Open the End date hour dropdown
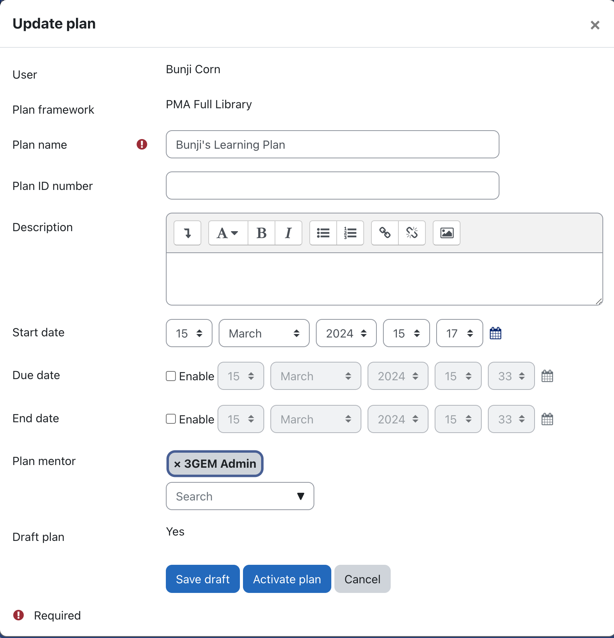Viewport: 614px width, 638px height. (x=458, y=419)
